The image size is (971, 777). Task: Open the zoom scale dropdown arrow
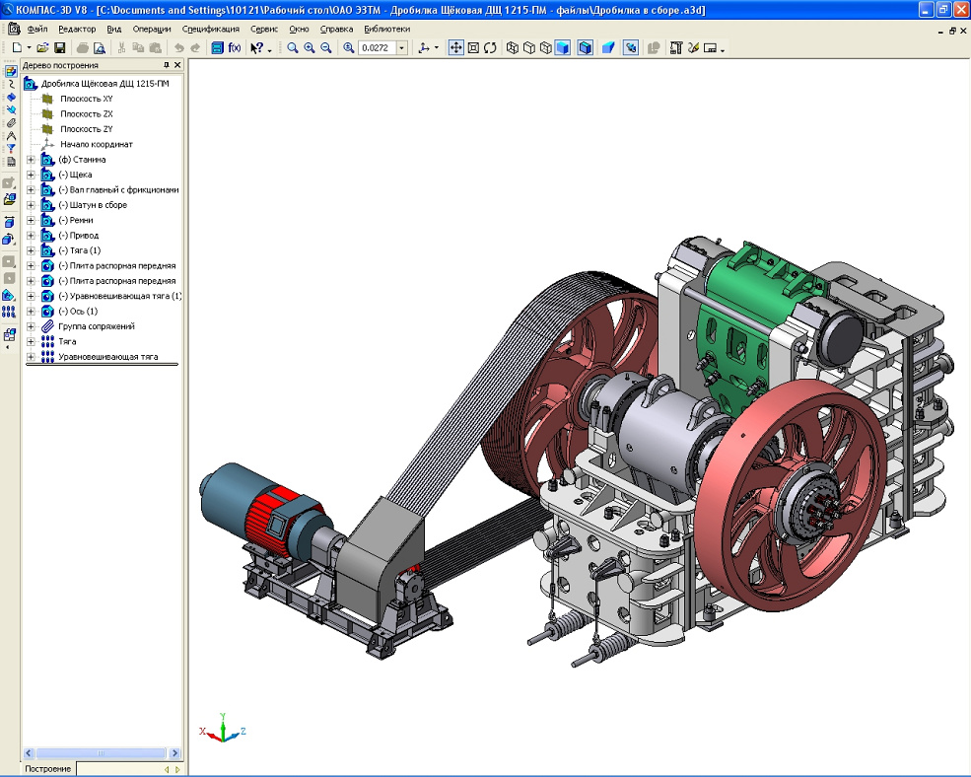pos(401,47)
